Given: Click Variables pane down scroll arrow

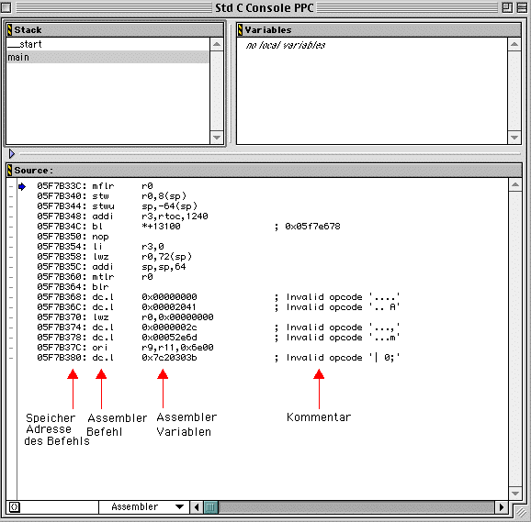Looking at the screenshot, I should [x=514, y=138].
